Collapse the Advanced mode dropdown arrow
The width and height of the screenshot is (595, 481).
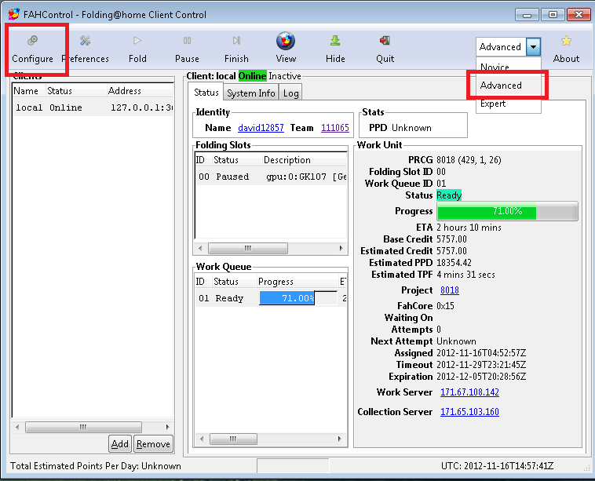pyautogui.click(x=534, y=47)
